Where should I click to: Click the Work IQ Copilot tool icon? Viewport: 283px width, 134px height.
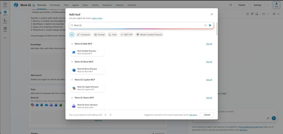tap(74, 88)
